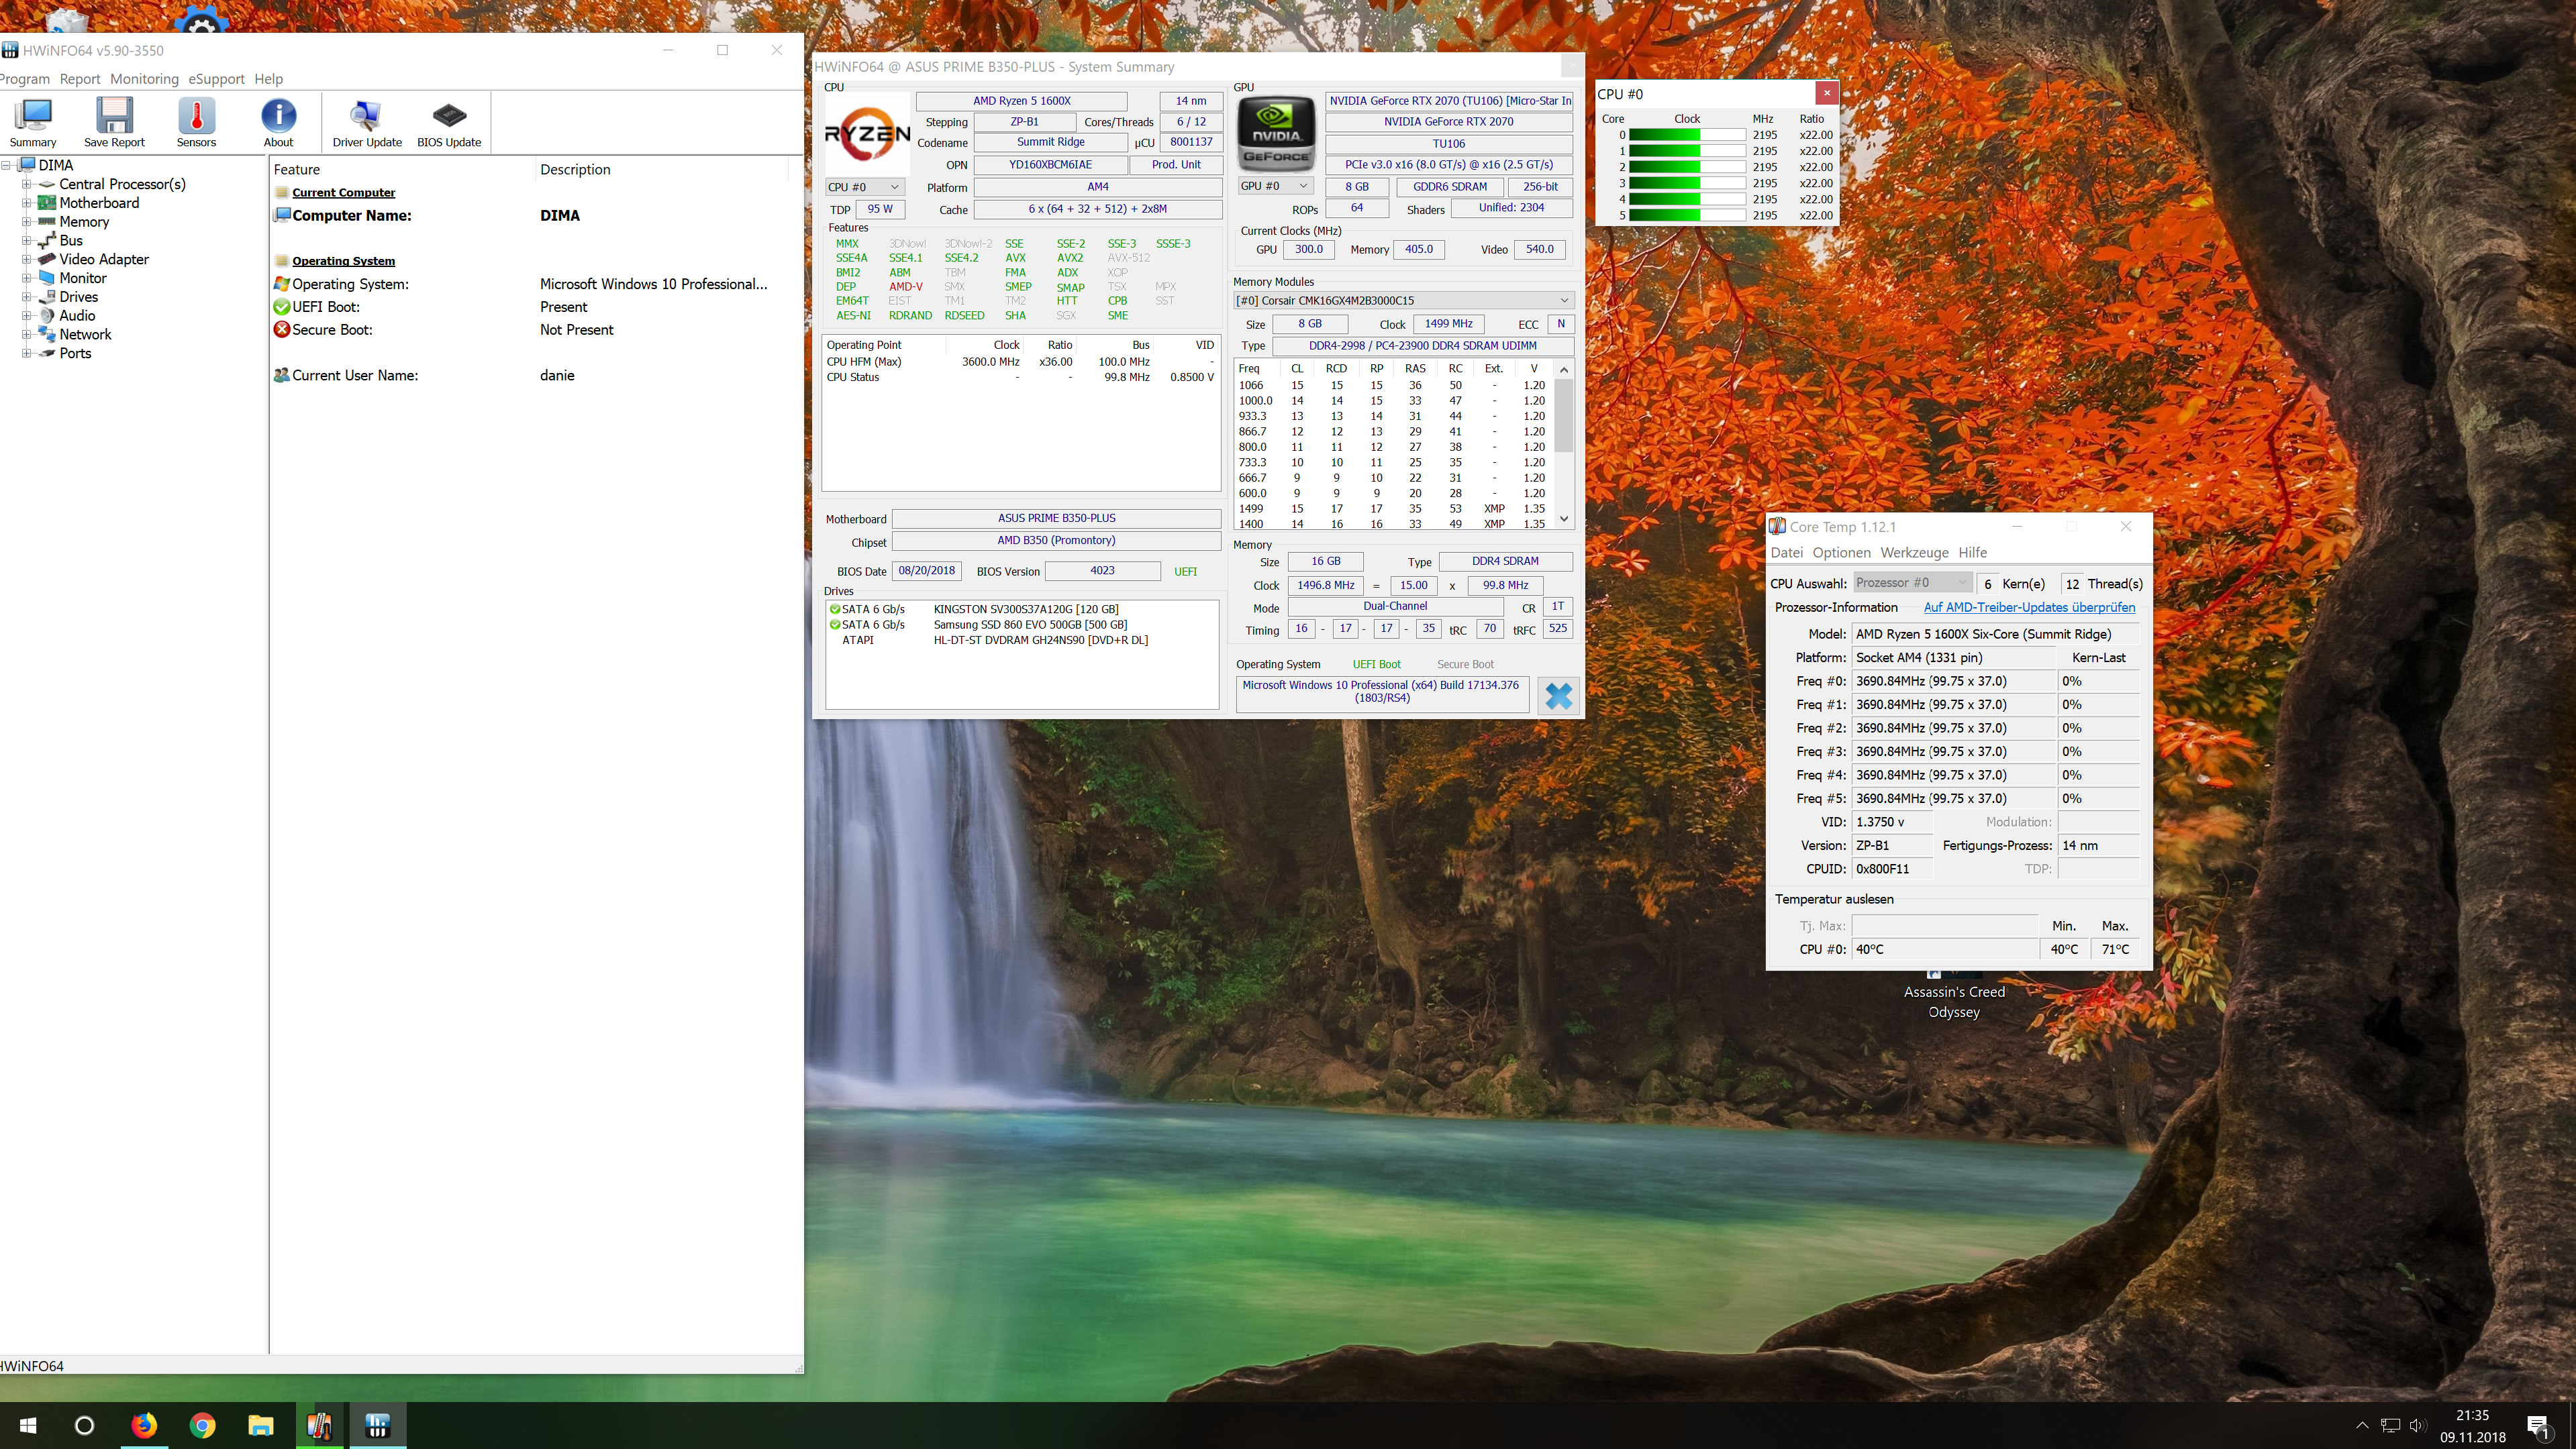The height and width of the screenshot is (1449, 2576).
Task: Click scroll-down arrow in memory timings table
Action: click(x=1564, y=520)
